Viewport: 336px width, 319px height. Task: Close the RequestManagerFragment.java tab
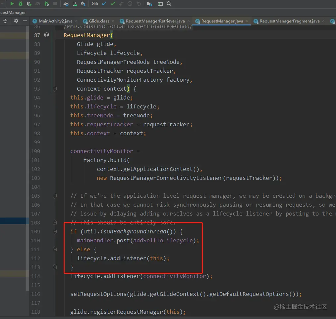click(x=323, y=21)
